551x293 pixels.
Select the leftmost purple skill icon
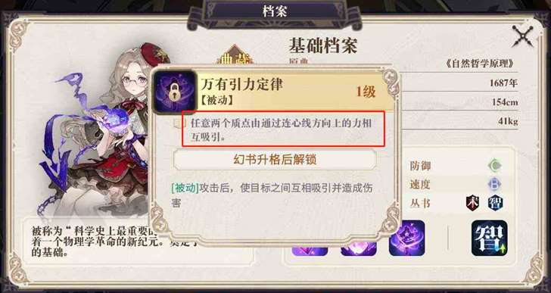[x=310, y=248]
